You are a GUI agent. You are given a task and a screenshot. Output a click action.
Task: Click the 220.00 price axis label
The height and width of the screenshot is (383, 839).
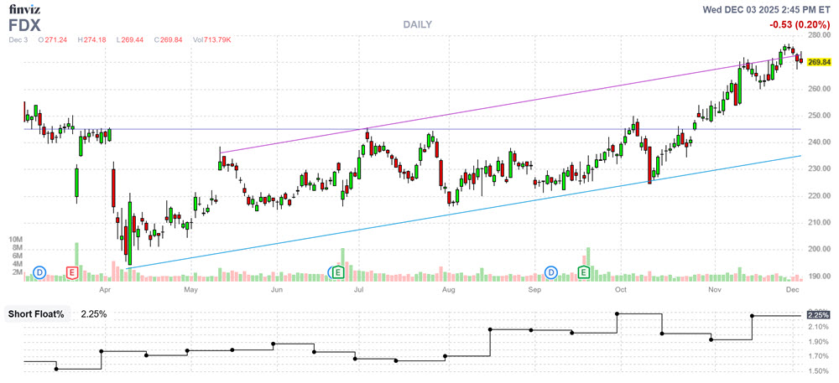[819, 196]
